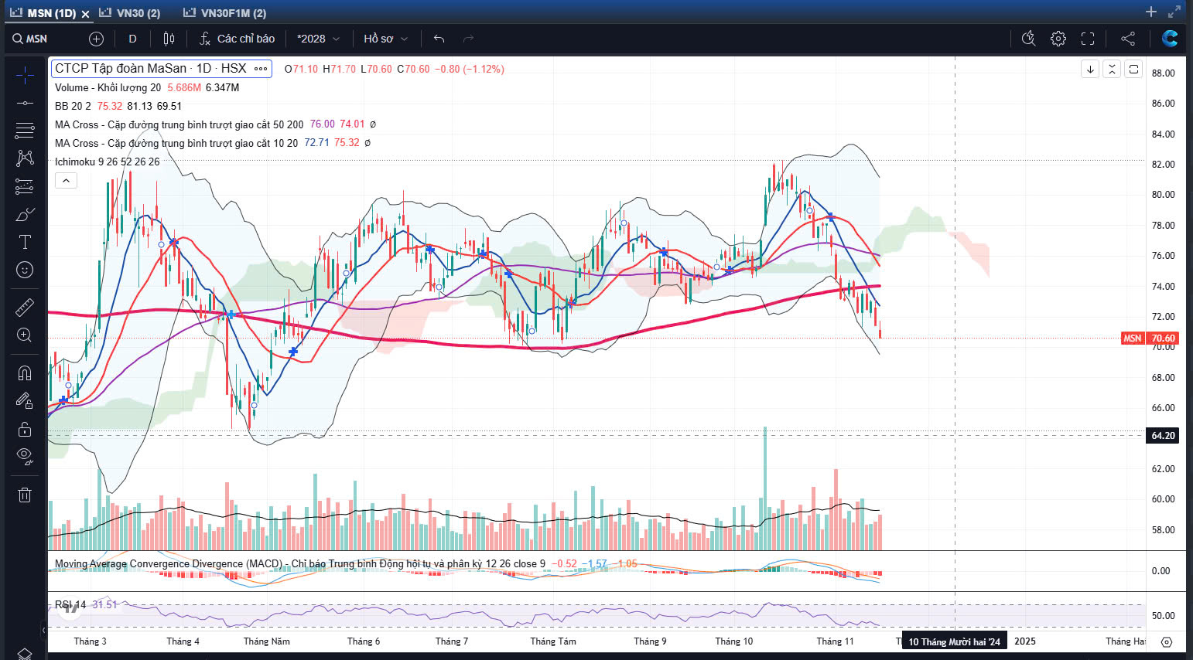Image resolution: width=1193 pixels, height=660 pixels.
Task: Open the object tree layers icon
Action: (25, 654)
